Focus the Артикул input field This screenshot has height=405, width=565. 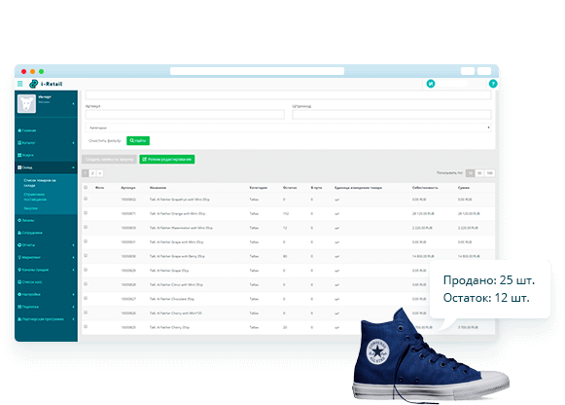click(x=185, y=115)
